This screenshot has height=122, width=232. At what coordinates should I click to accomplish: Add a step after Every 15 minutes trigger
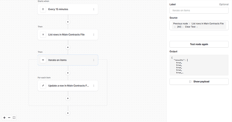tap(68, 22)
